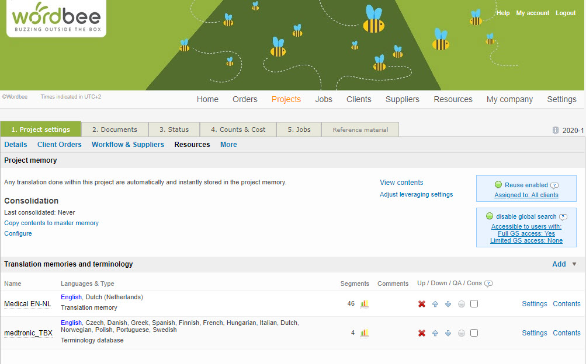Click the help bubble next to Reuse enabled

(x=554, y=185)
